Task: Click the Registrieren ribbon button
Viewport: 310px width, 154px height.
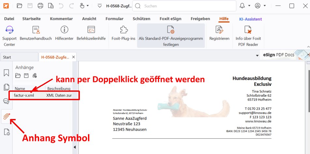Action: (x=219, y=33)
